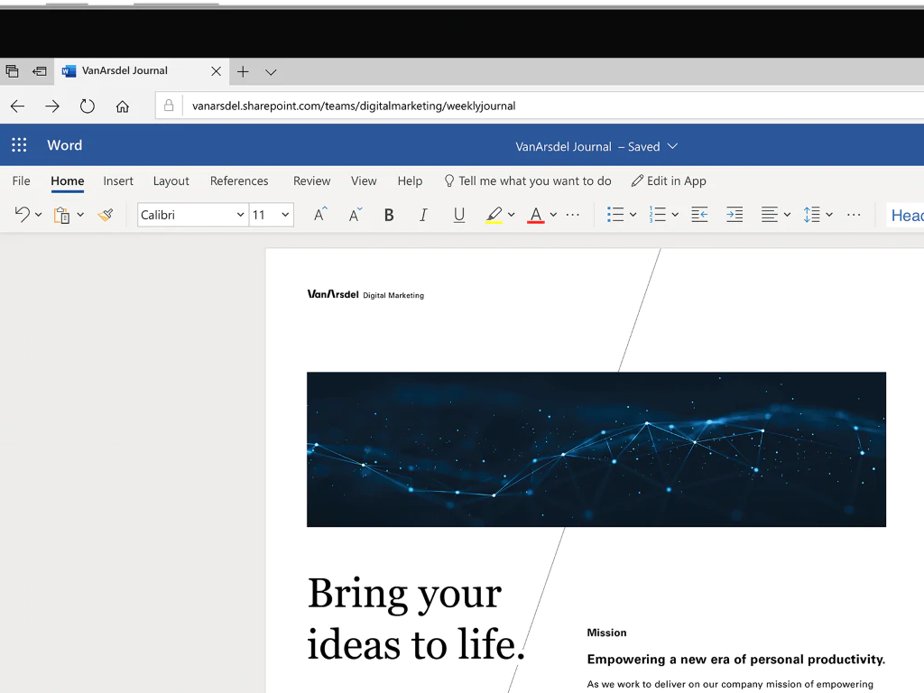Screen dimensions: 924x693
Task: Click the Increase Indent icon
Action: (735, 215)
